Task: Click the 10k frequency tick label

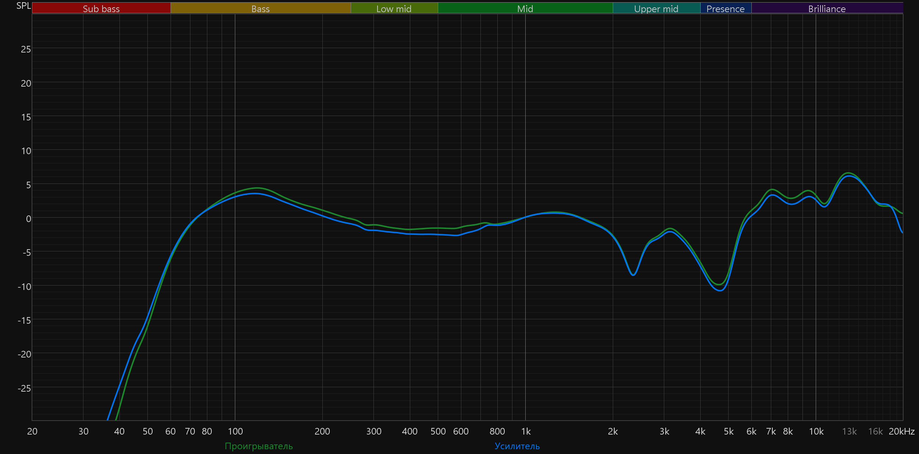Action: [x=816, y=431]
